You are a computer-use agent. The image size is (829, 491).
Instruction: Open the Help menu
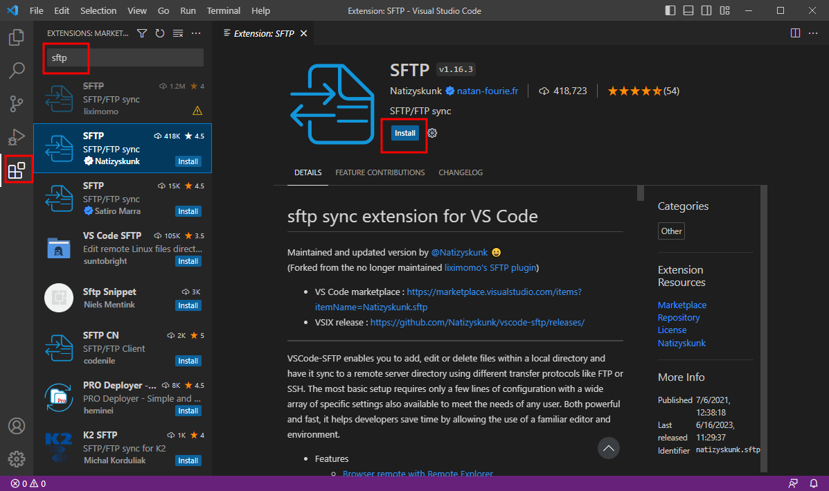260,10
